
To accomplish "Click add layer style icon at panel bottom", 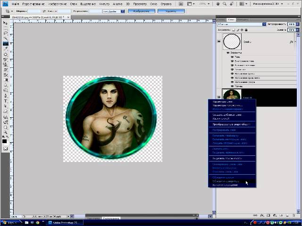I will pyautogui.click(x=262, y=216).
